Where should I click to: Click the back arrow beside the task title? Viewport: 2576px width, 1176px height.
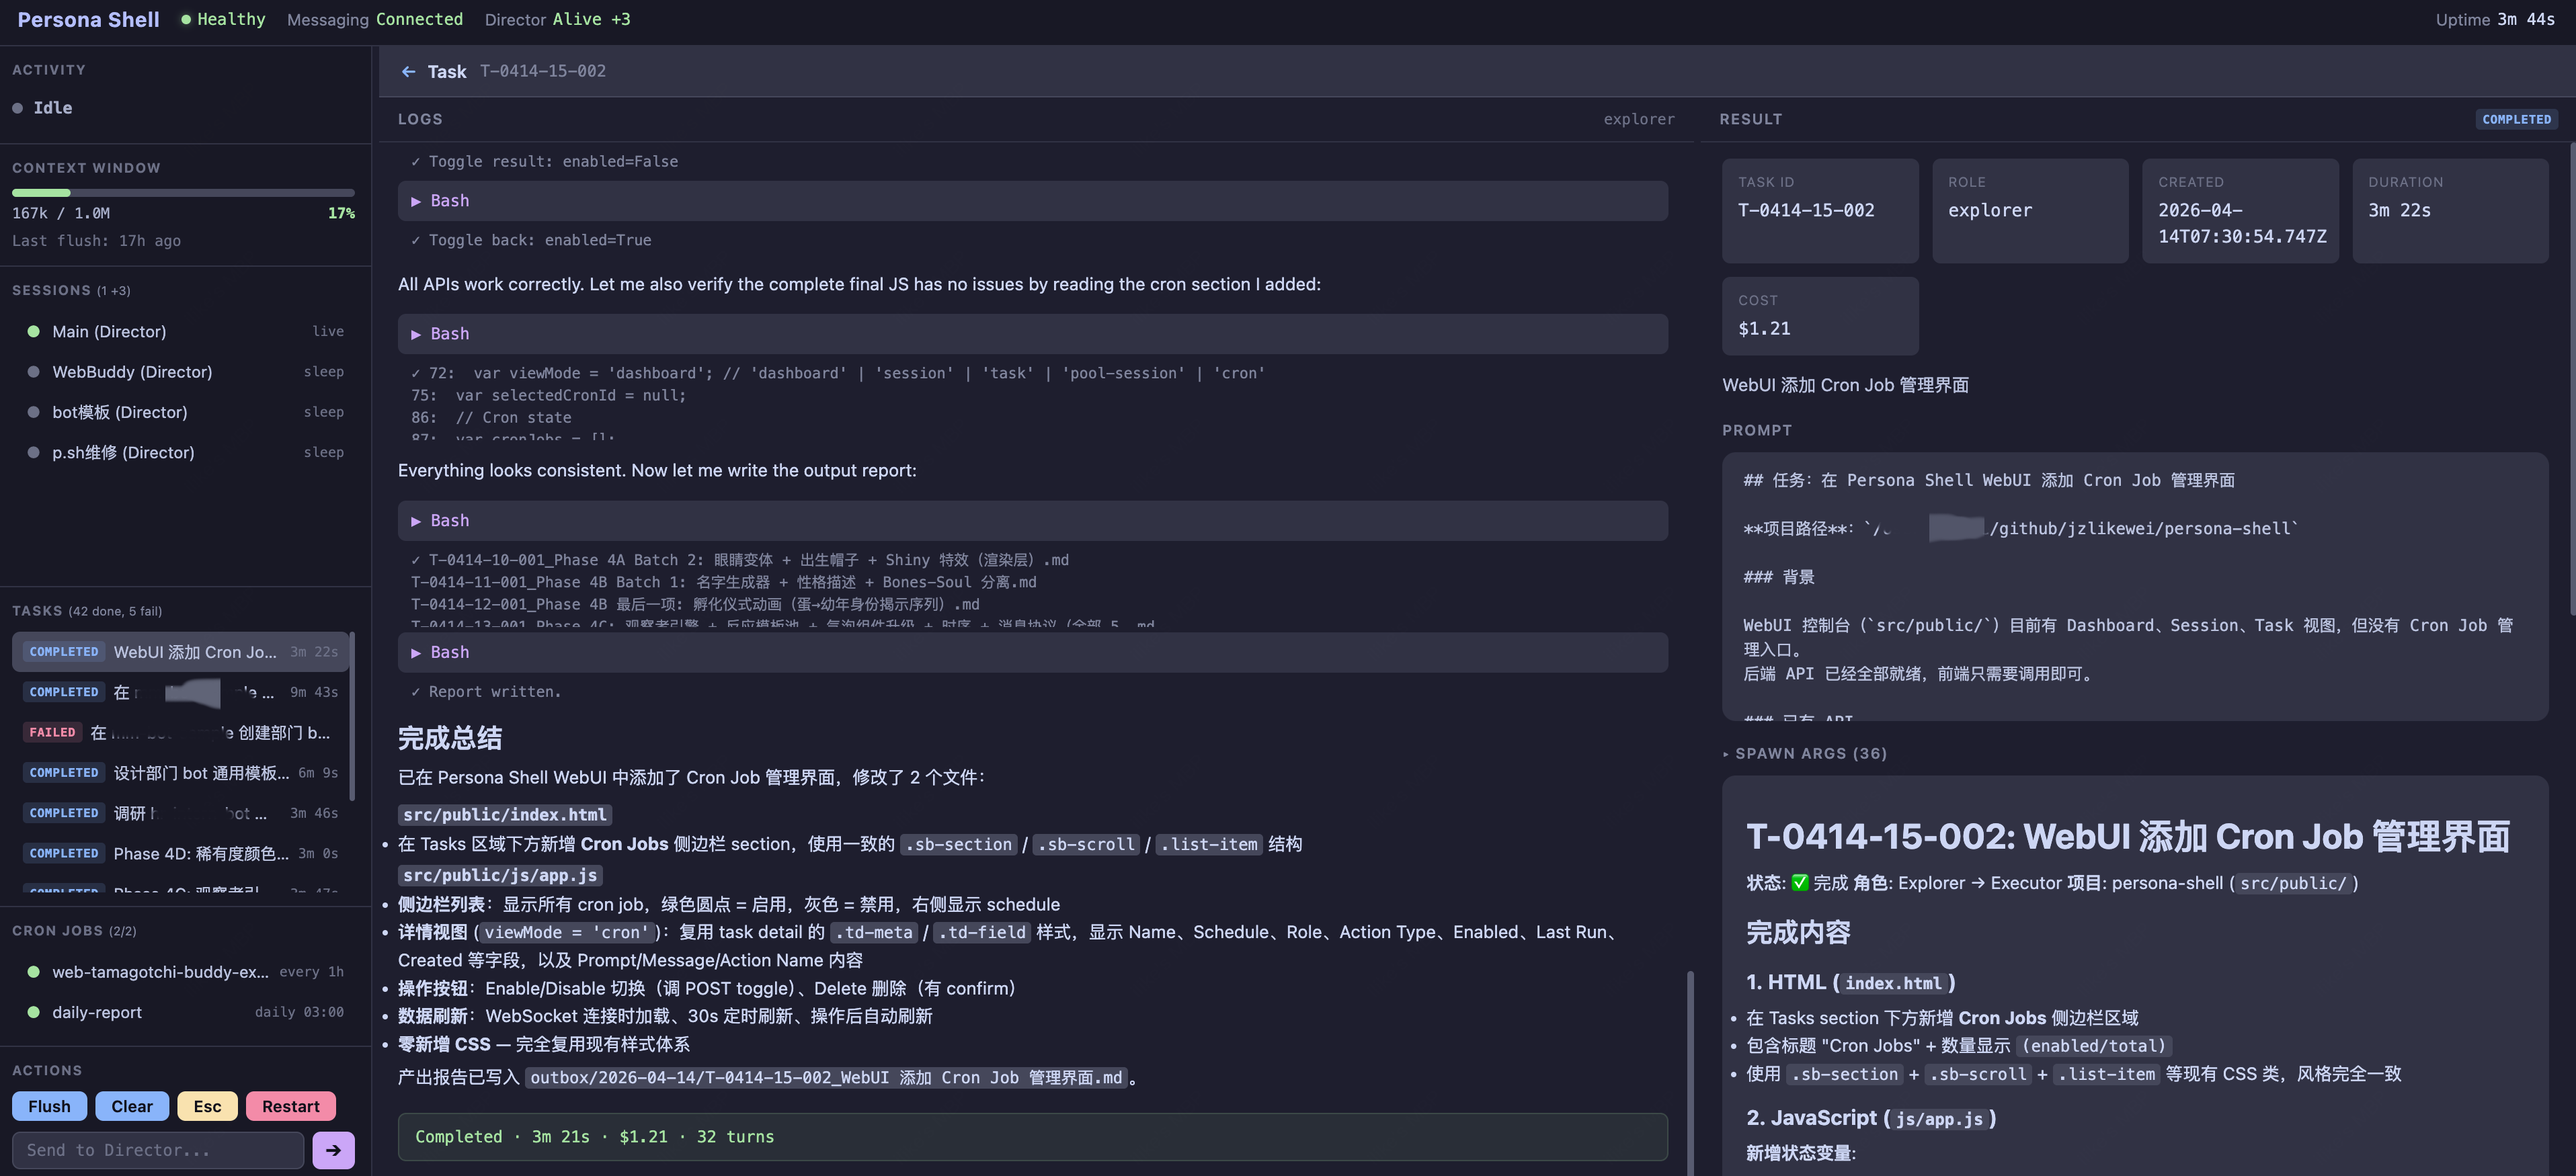click(409, 71)
